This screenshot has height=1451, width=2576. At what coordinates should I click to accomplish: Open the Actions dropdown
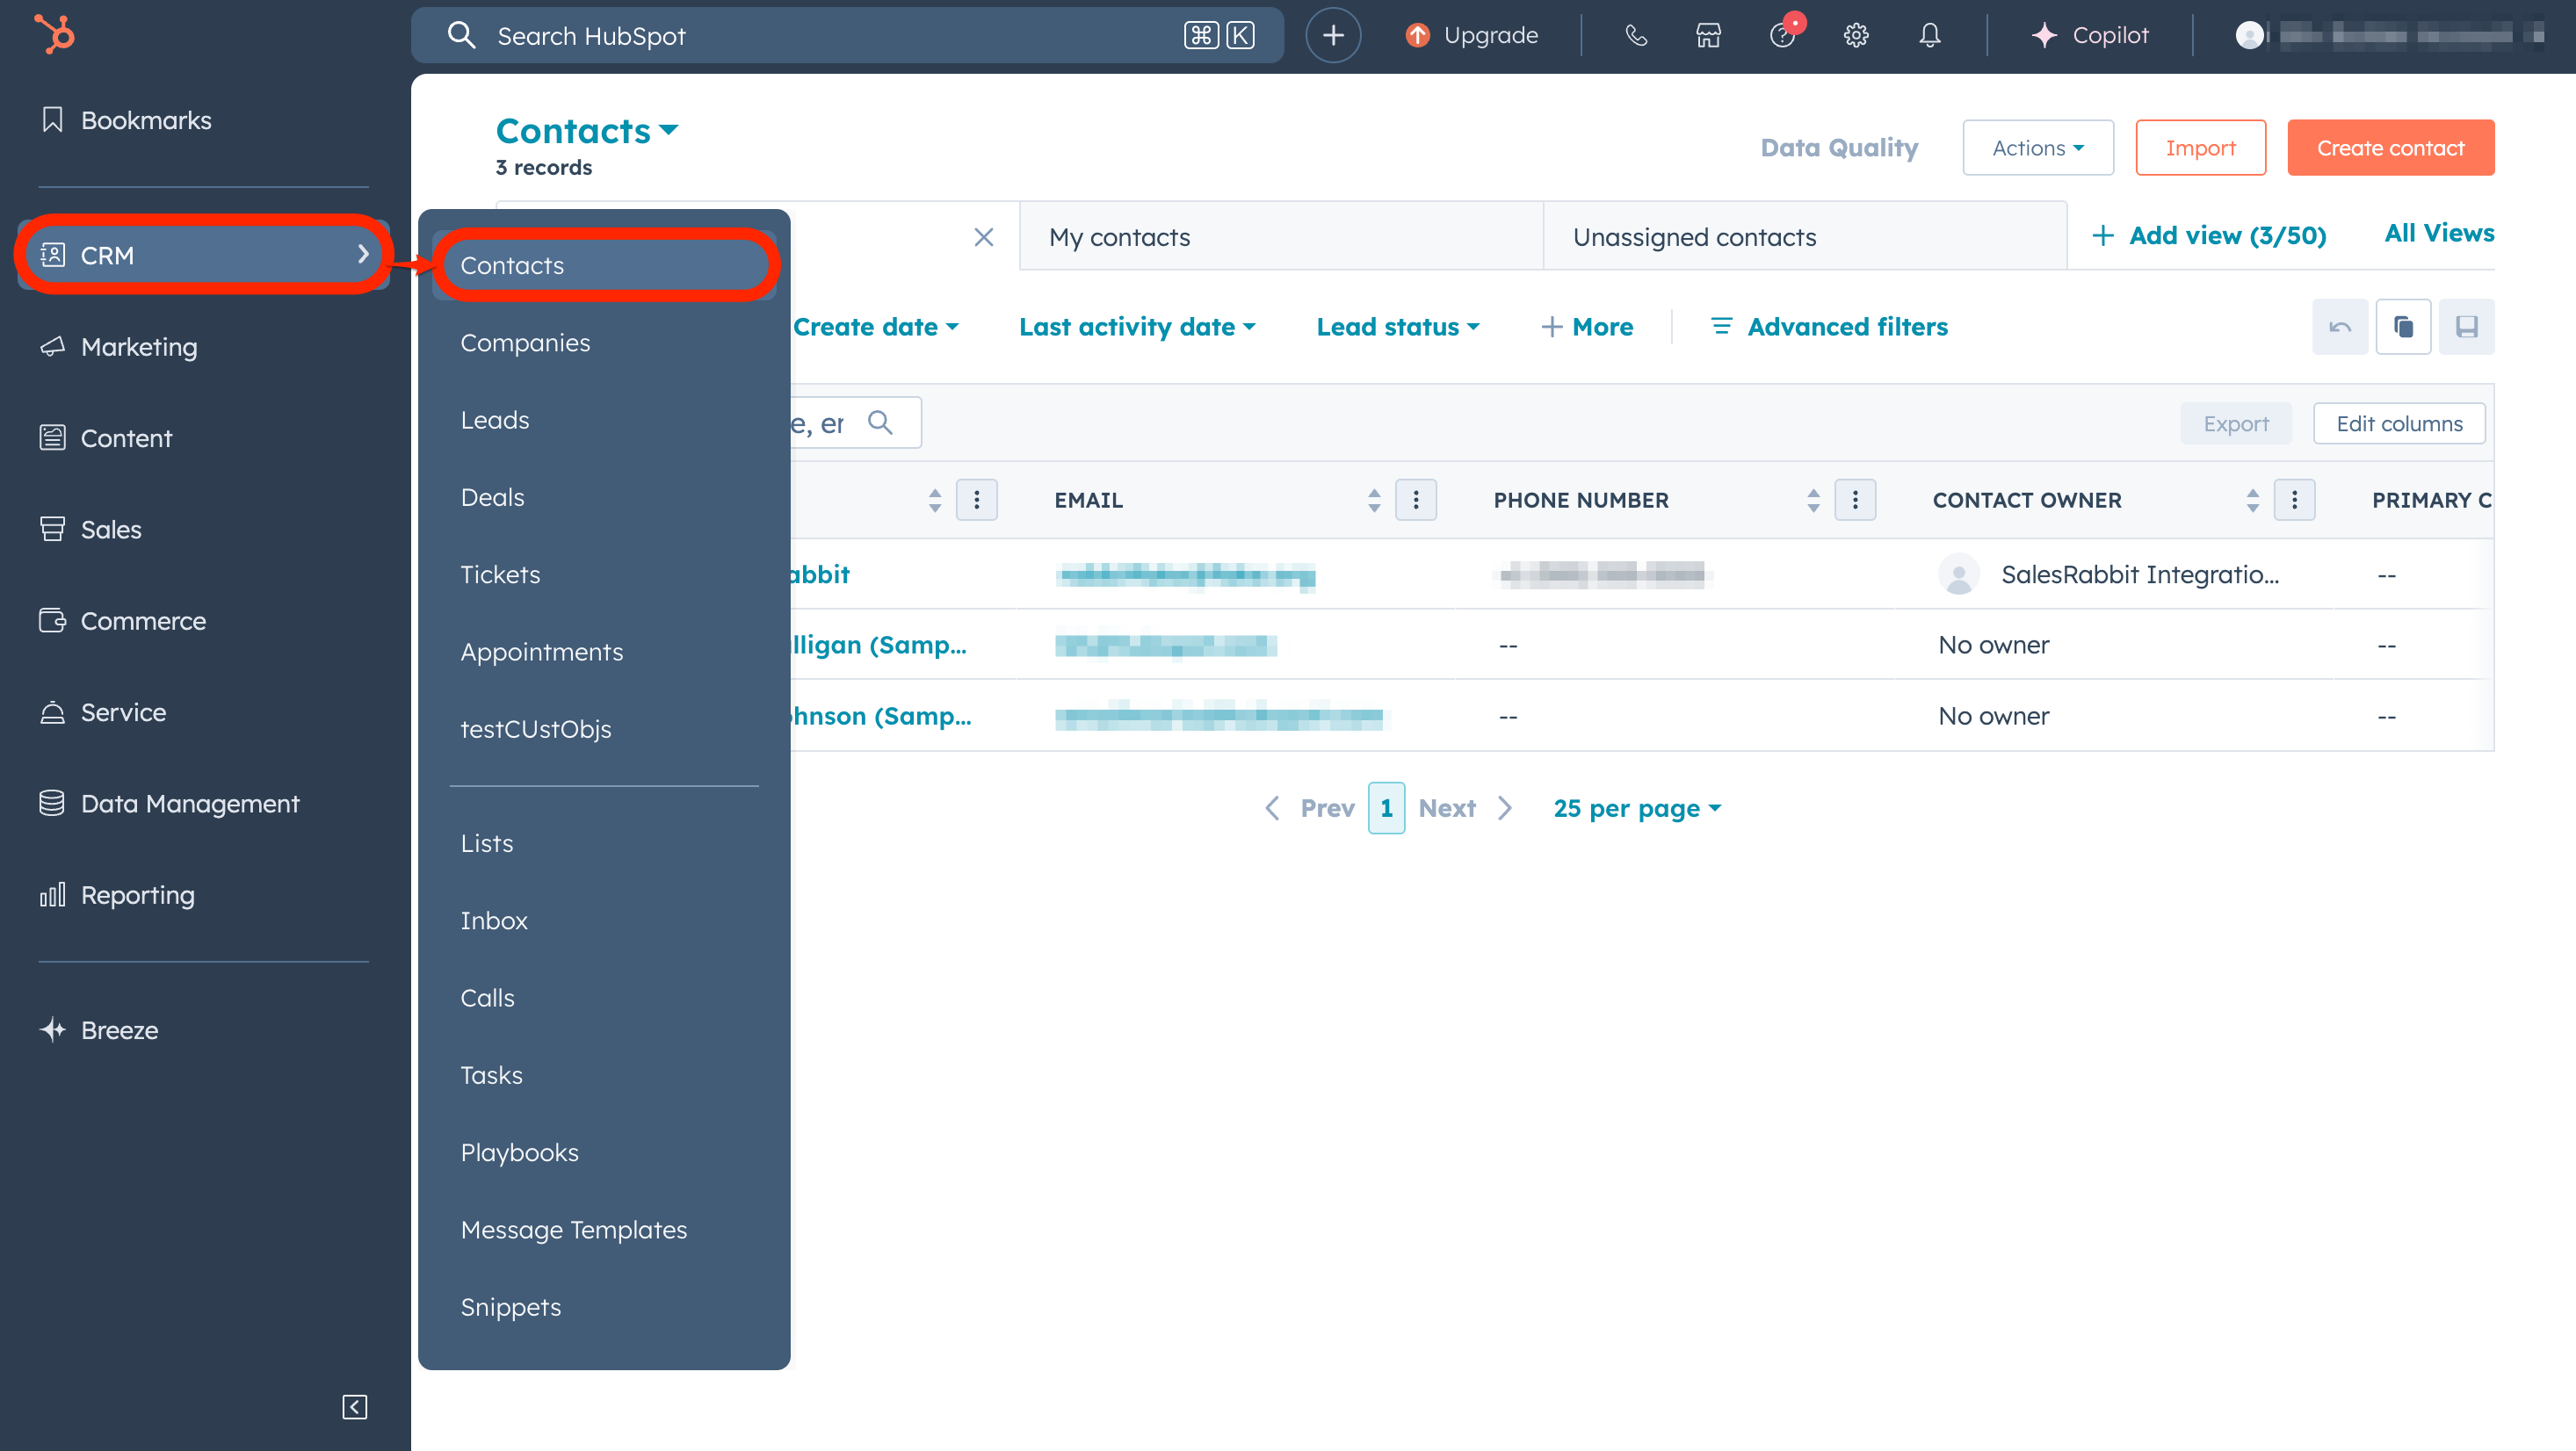pos(2038,148)
